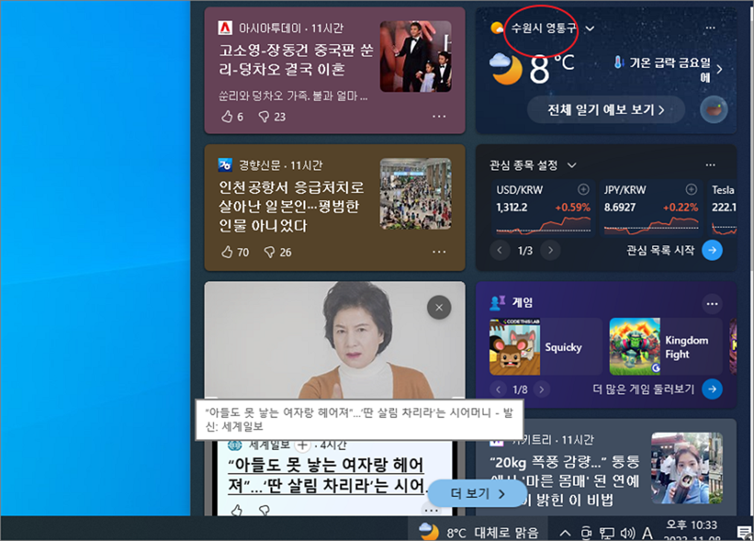Click Meet Now camera tray icon
Image resolution: width=754 pixels, height=541 pixels.
586,533
